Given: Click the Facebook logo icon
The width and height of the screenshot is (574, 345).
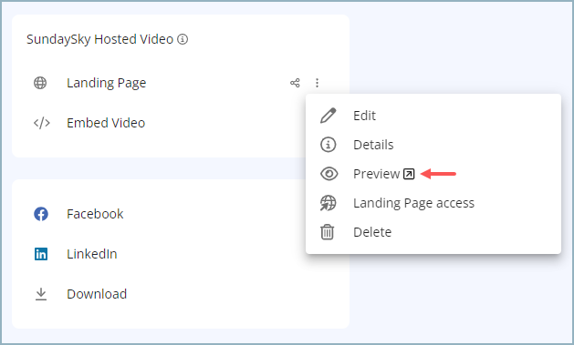Looking at the screenshot, I should pyautogui.click(x=41, y=214).
